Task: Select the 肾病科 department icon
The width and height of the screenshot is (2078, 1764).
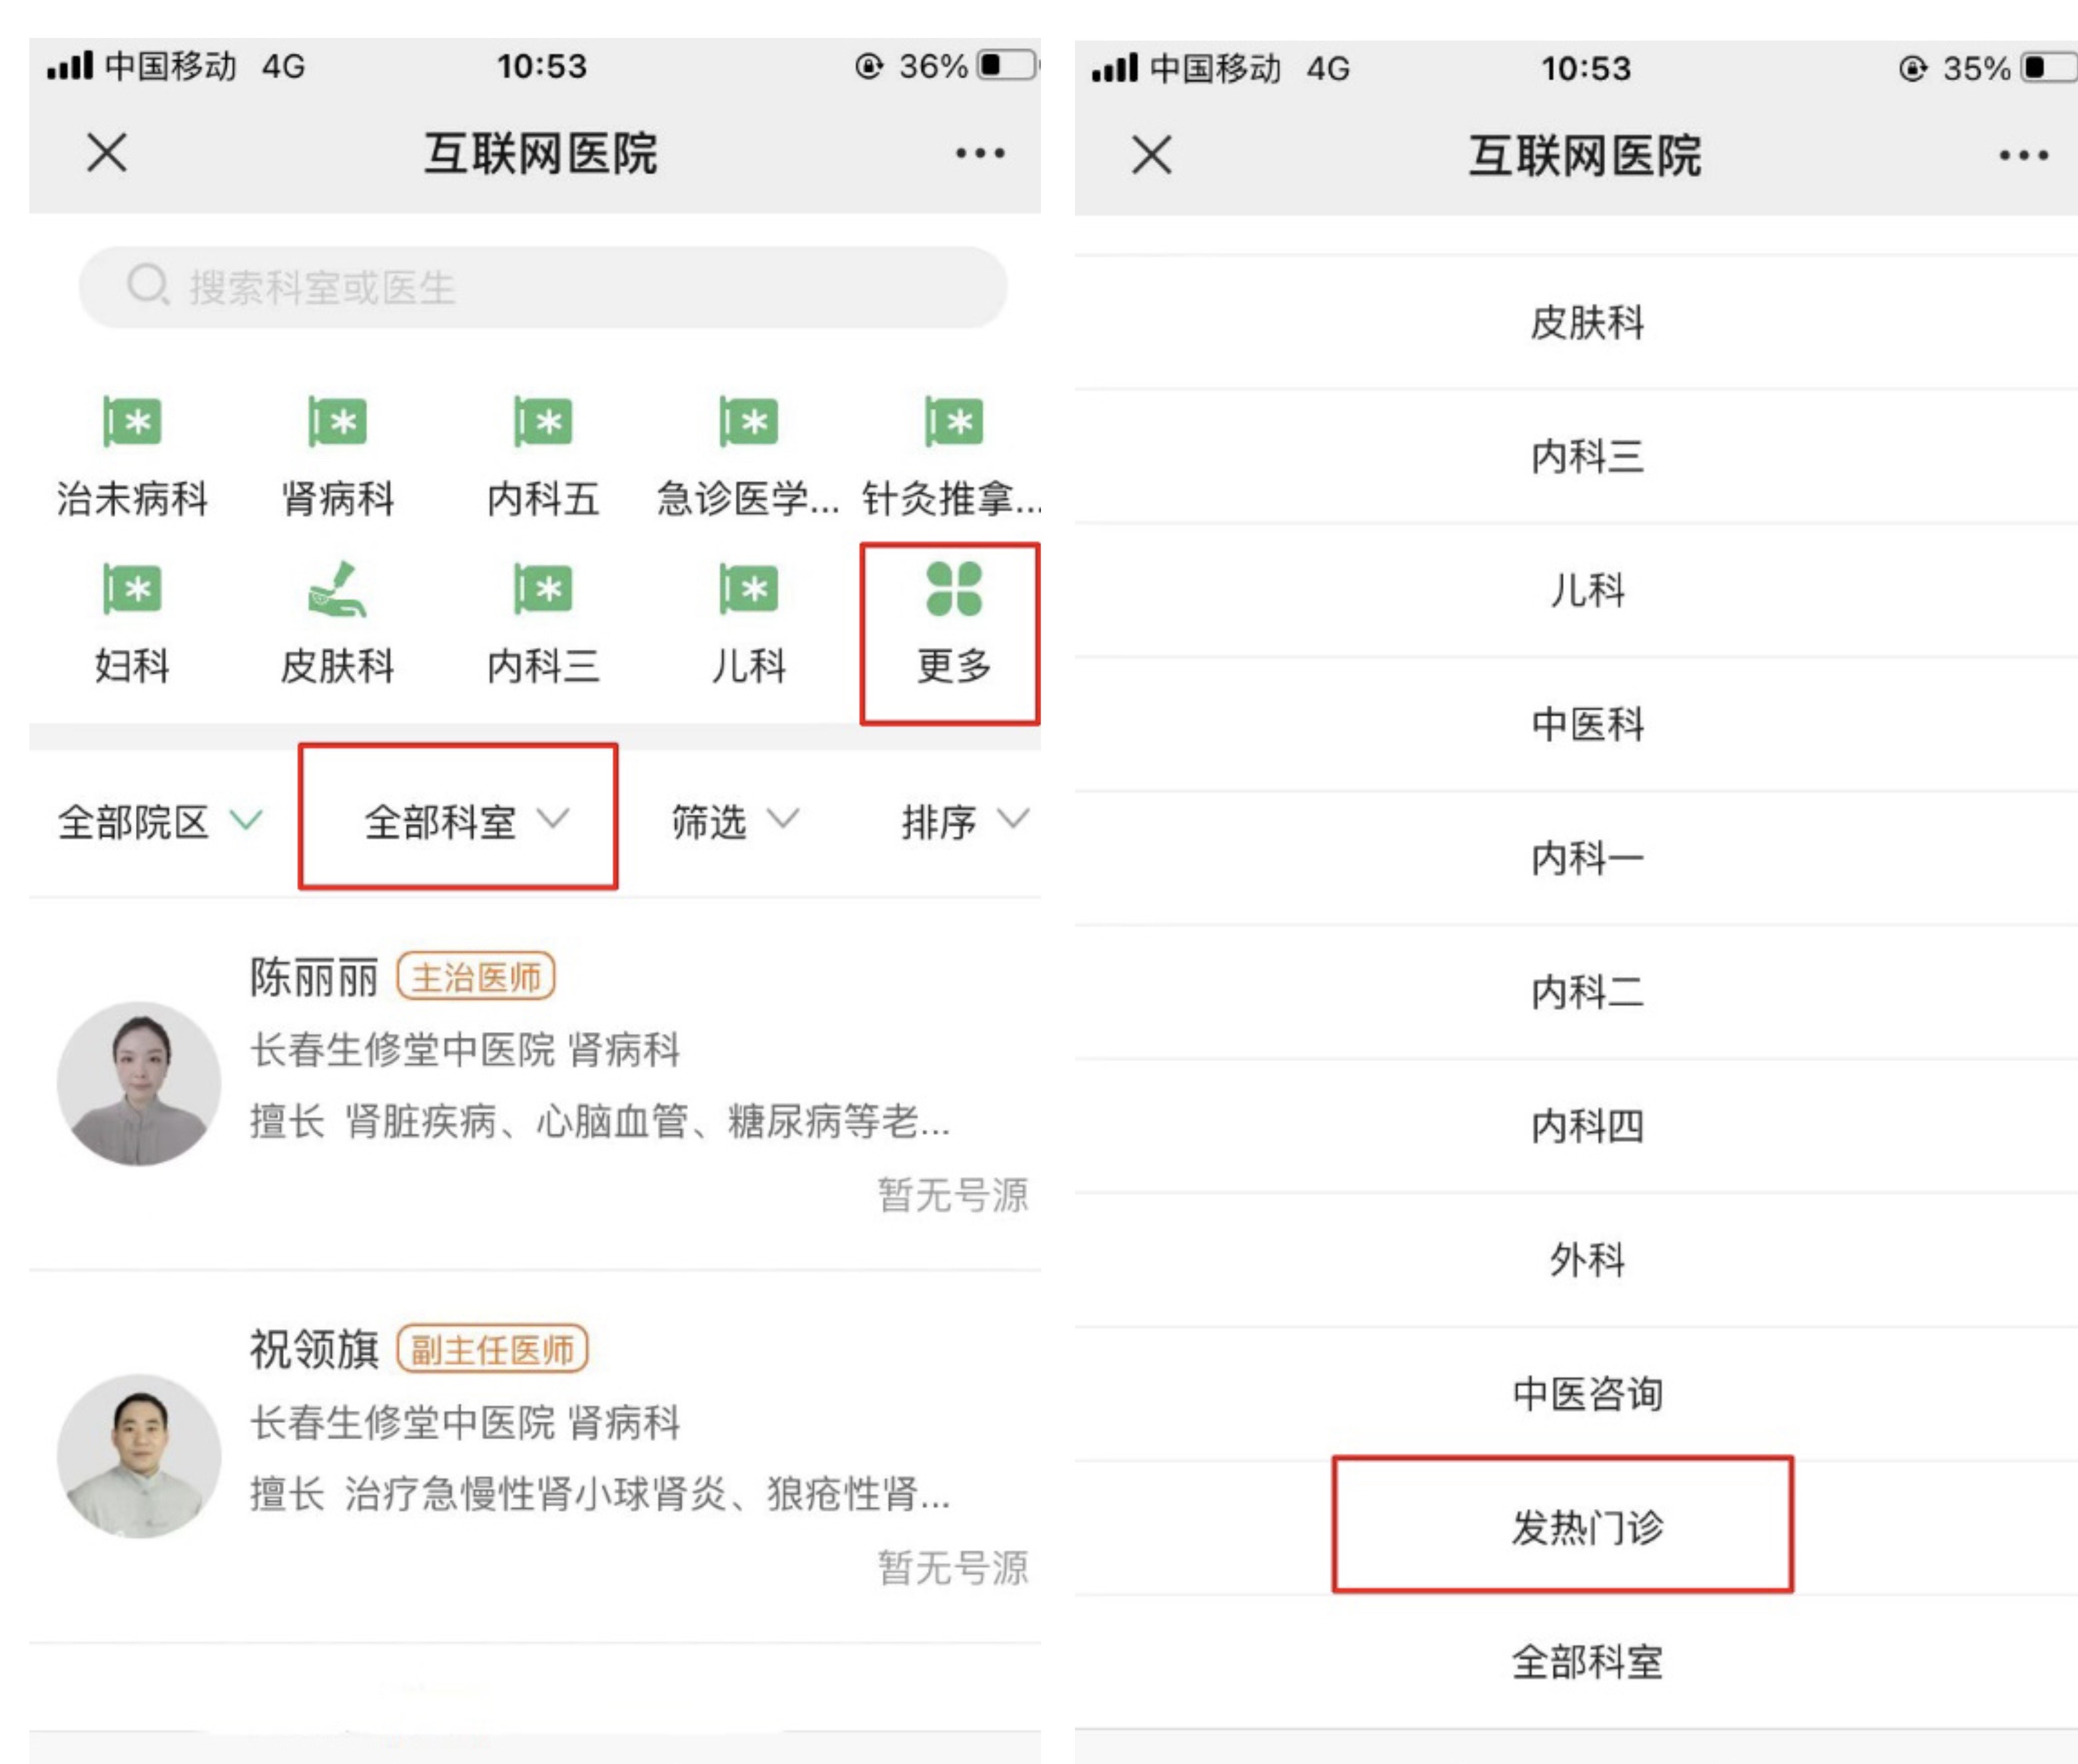Action: pos(337,423)
